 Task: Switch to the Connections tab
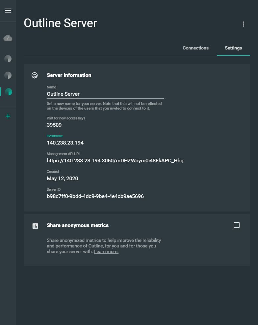(195, 48)
